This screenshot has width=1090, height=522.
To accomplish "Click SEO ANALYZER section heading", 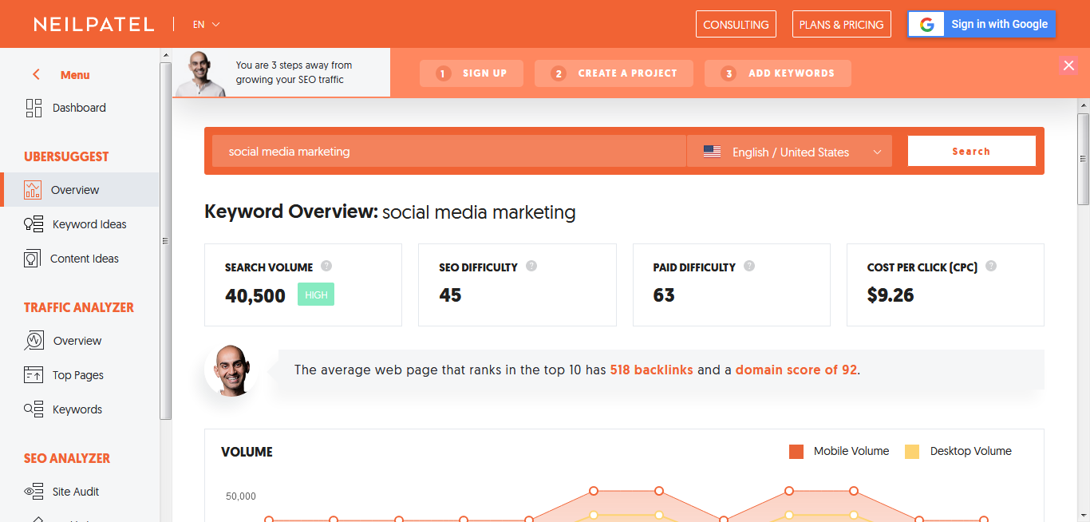I will (x=67, y=458).
